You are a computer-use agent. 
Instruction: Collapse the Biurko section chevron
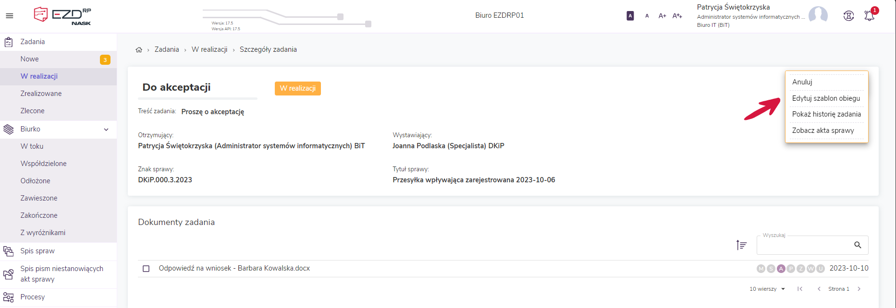pyautogui.click(x=106, y=130)
